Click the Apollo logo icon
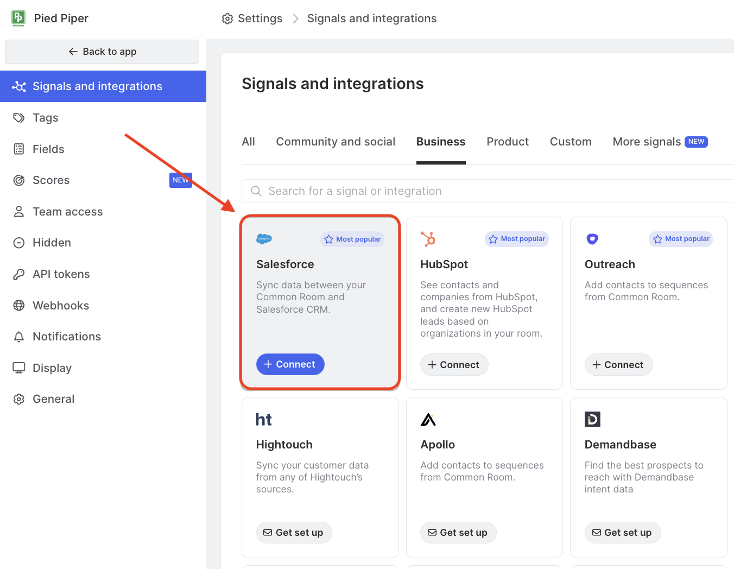This screenshot has height=569, width=734. (428, 419)
